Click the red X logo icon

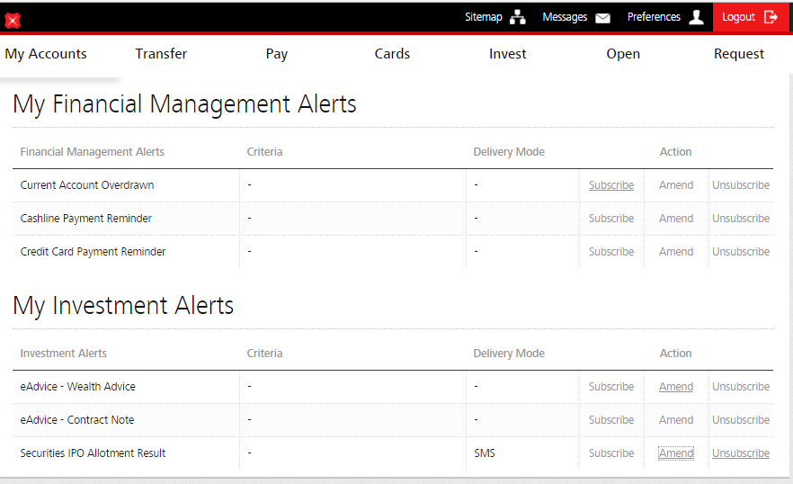click(13, 20)
